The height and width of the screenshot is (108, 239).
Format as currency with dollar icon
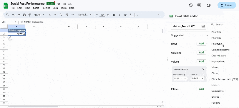click(50, 15)
